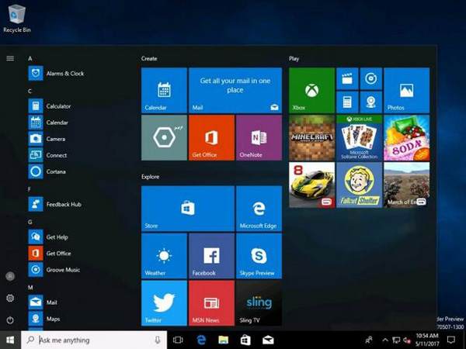Open the Weather tile
This screenshot has width=466, height=349.
coord(164,256)
